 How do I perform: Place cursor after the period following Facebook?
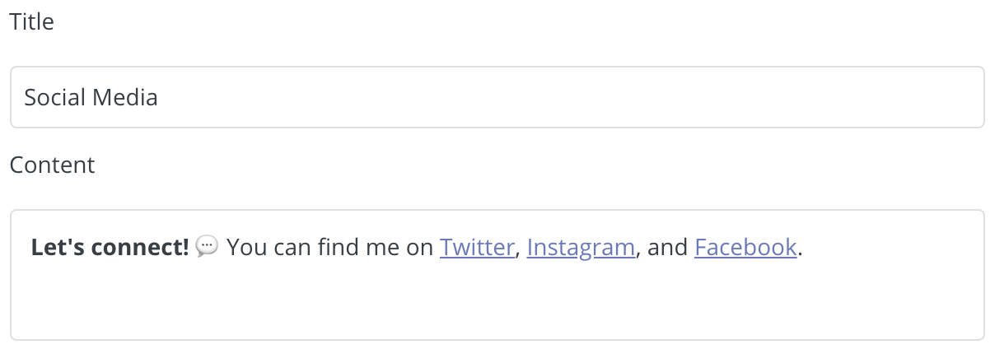pyautogui.click(x=803, y=247)
